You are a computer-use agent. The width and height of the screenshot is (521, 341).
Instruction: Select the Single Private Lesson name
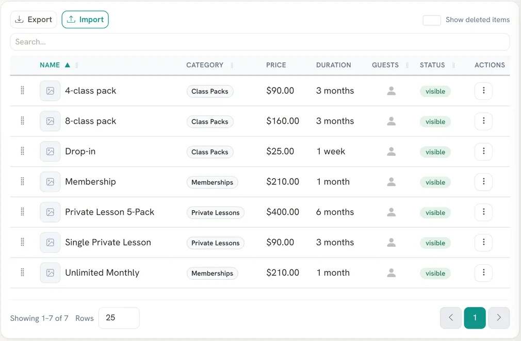(108, 243)
